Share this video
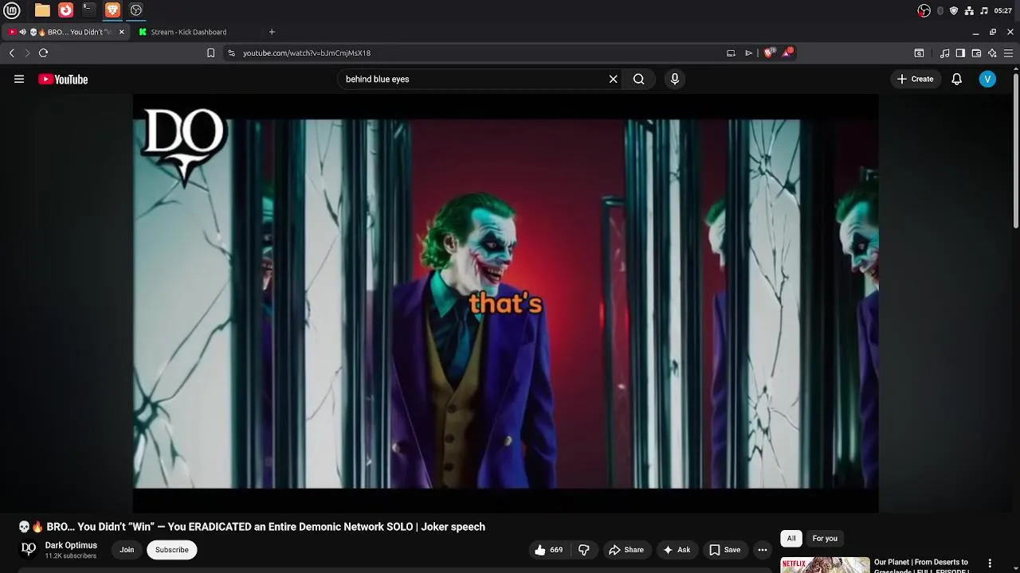Screen dimensions: 1020x573 (x=626, y=550)
